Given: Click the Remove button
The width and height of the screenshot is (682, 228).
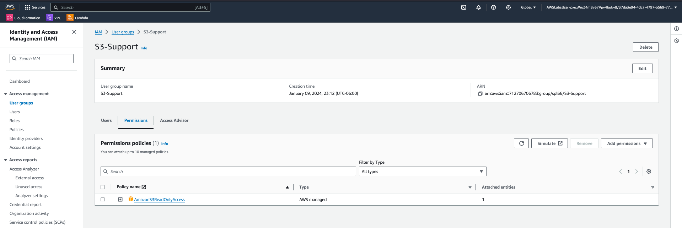Looking at the screenshot, I should pos(584,143).
